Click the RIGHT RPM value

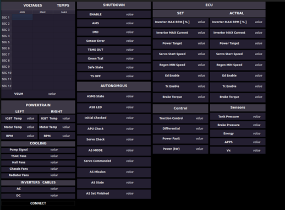click(x=66, y=136)
